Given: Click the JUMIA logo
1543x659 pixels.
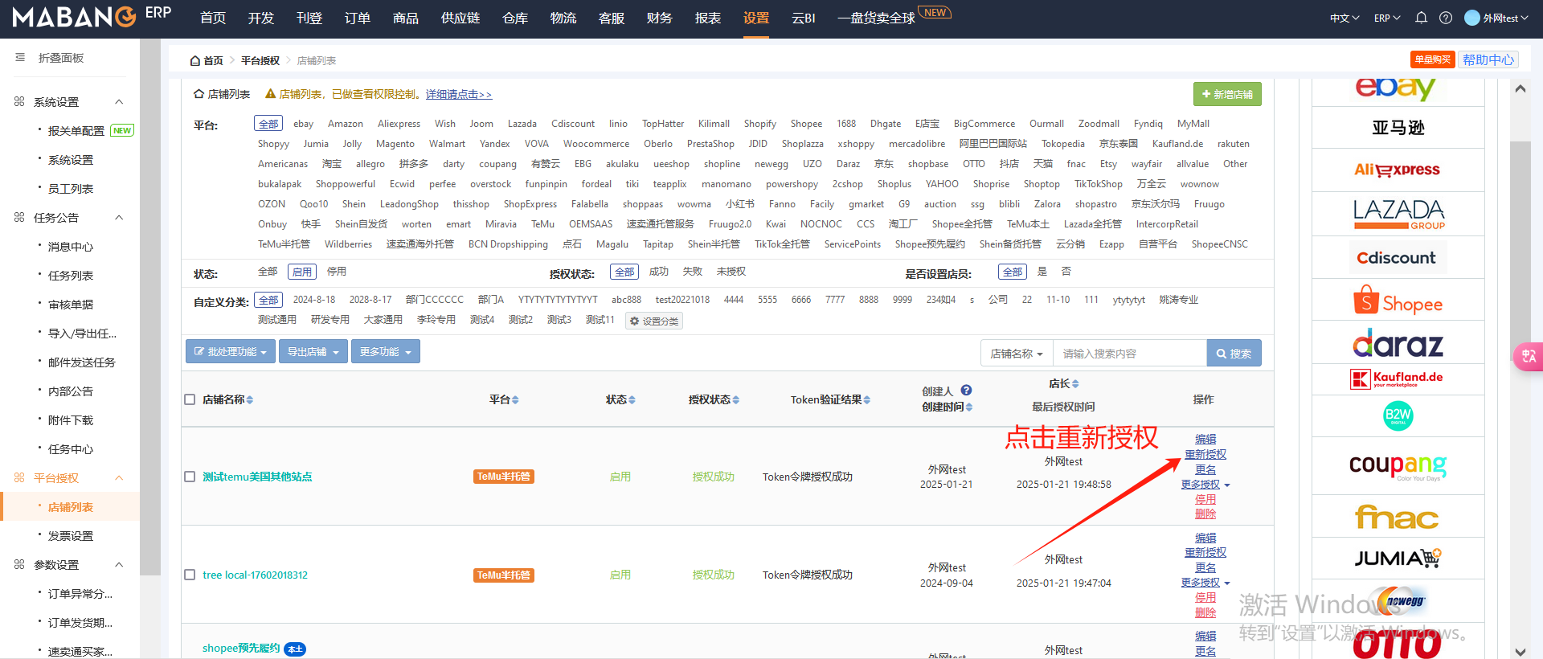Looking at the screenshot, I should [1398, 558].
